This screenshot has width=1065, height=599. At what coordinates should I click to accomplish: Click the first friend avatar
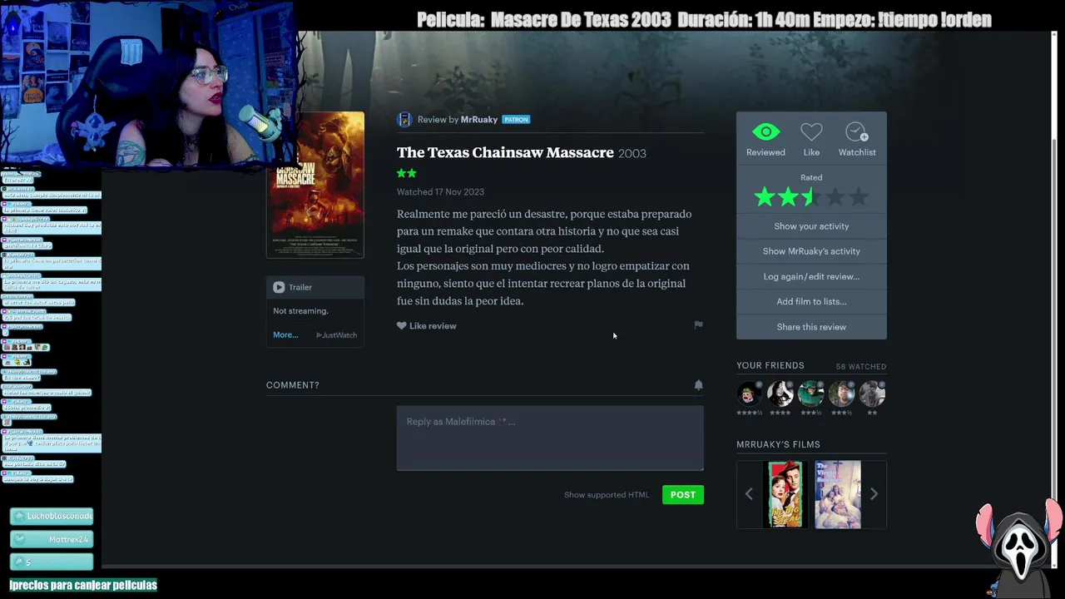750,394
